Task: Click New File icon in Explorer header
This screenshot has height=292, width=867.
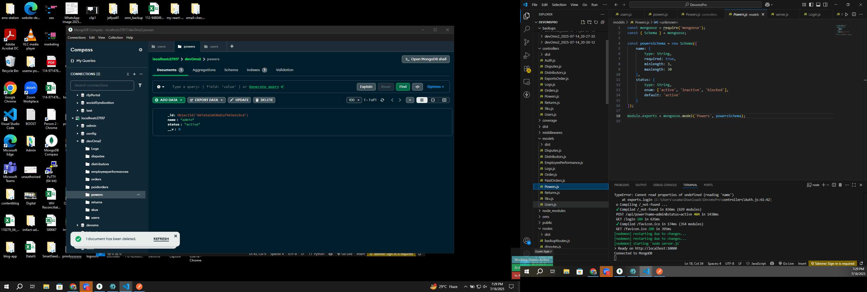Action: pyautogui.click(x=583, y=22)
